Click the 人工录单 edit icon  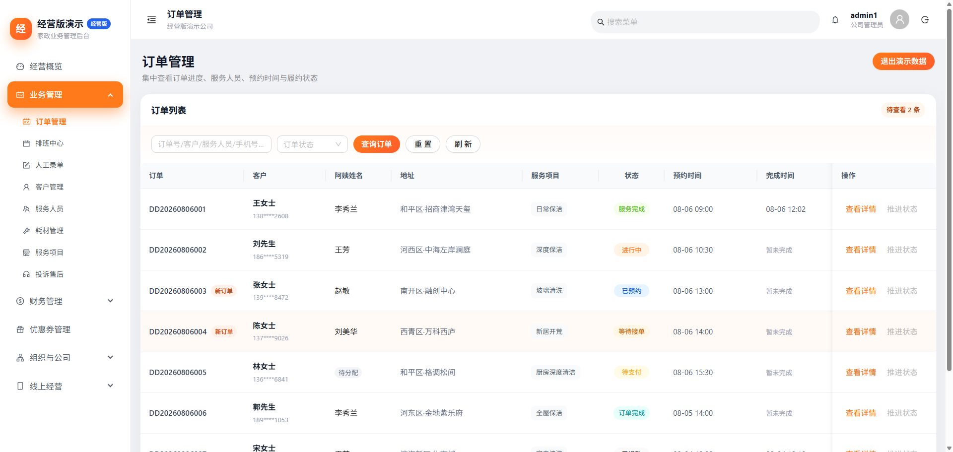point(26,165)
